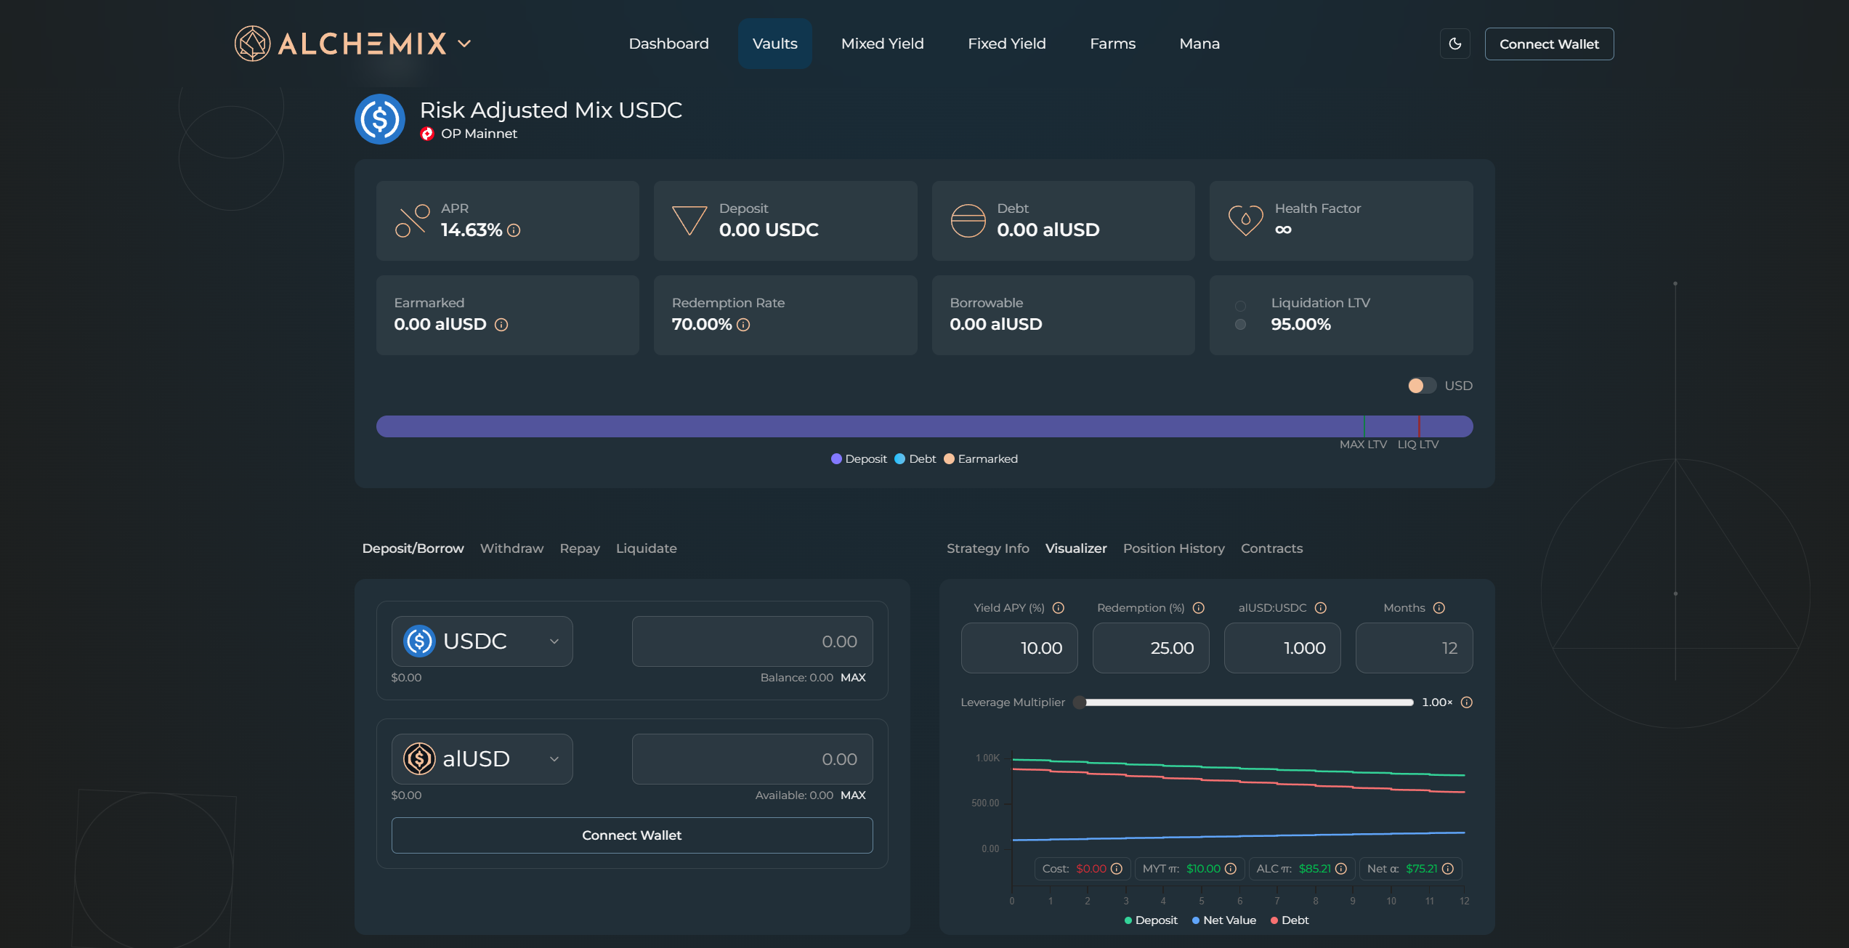Click Connect Wallet in the header
1849x948 pixels.
1549,44
